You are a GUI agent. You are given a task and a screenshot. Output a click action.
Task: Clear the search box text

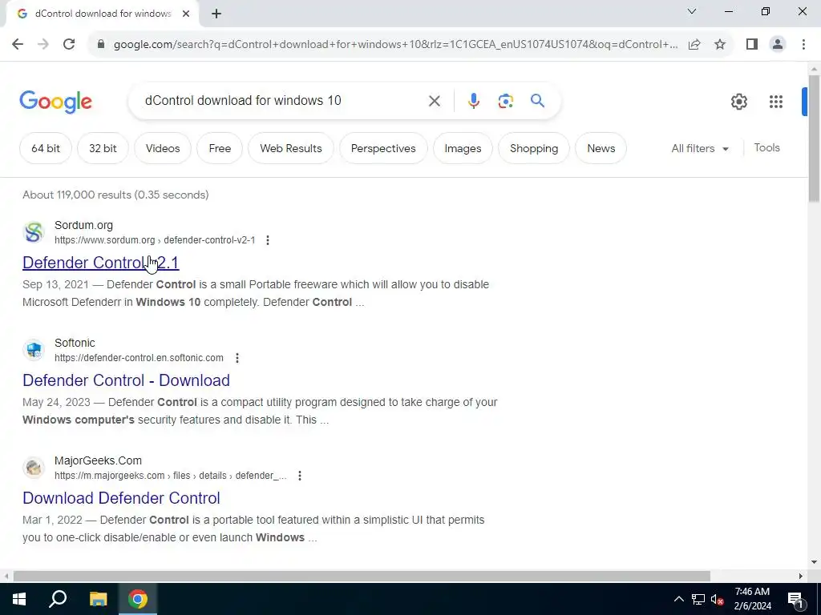pos(434,101)
